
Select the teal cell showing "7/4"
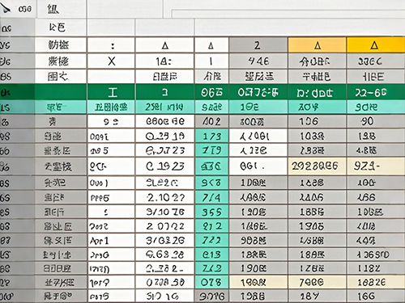[211, 198]
